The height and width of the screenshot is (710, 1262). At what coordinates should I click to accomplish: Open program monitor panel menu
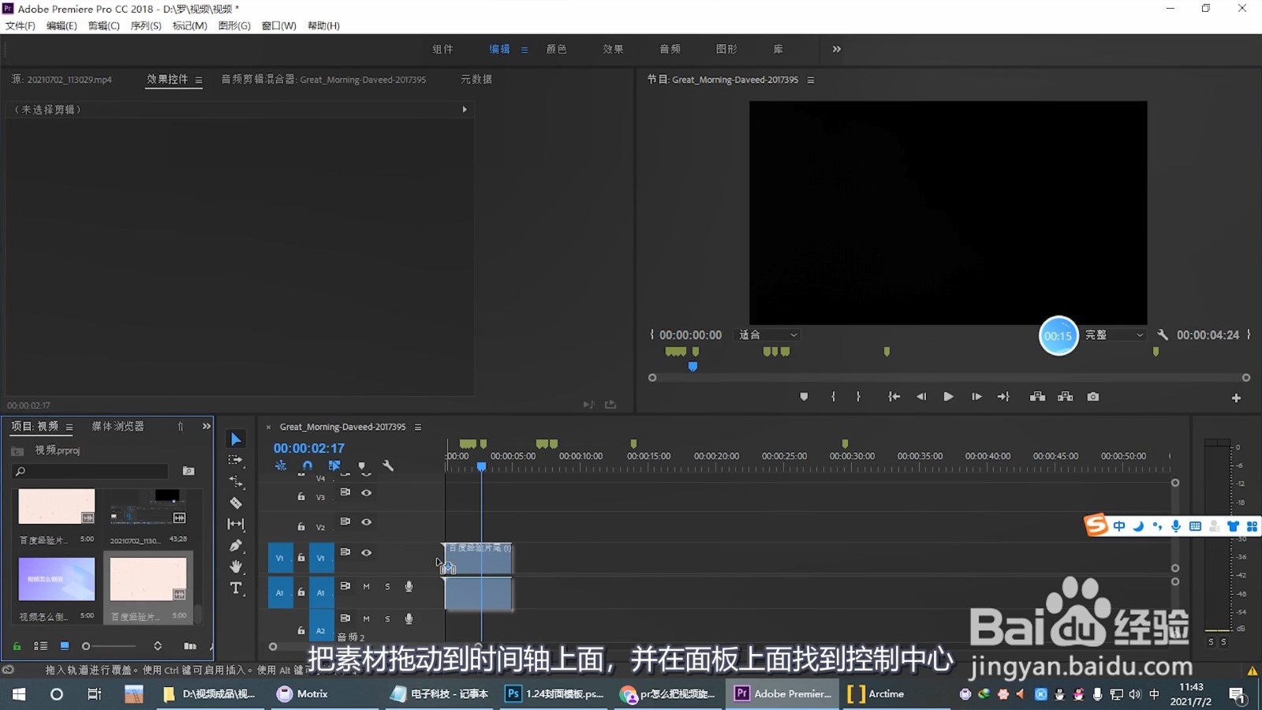pyautogui.click(x=811, y=80)
